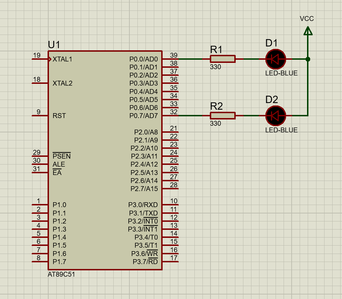Select the LED-BLUE label under D1
The width and height of the screenshot is (342, 299).
tap(281, 73)
